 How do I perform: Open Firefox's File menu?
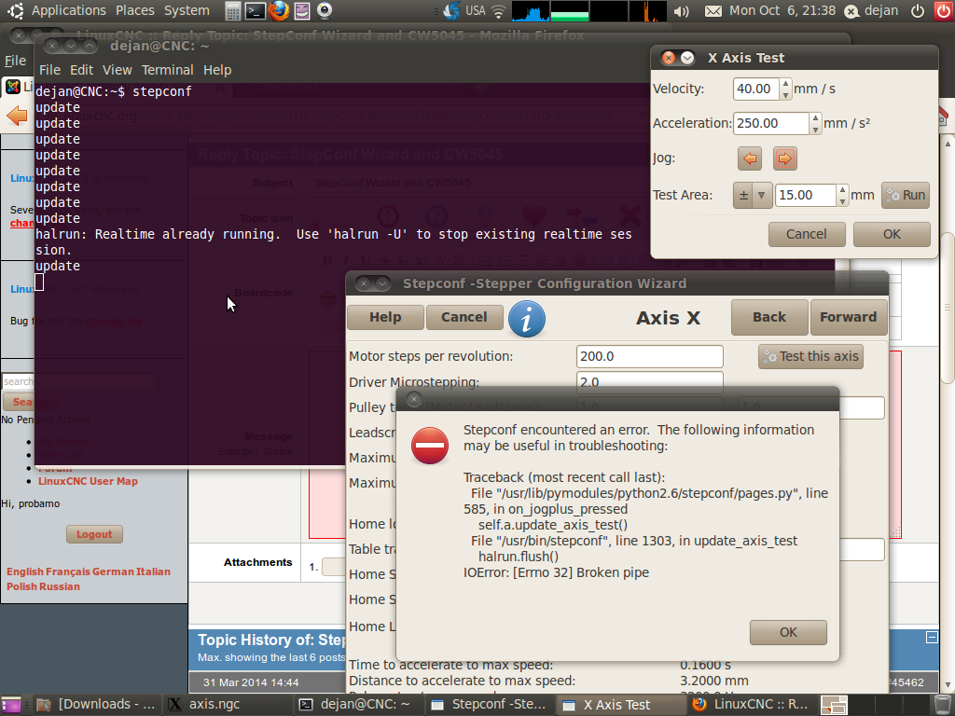coord(15,61)
